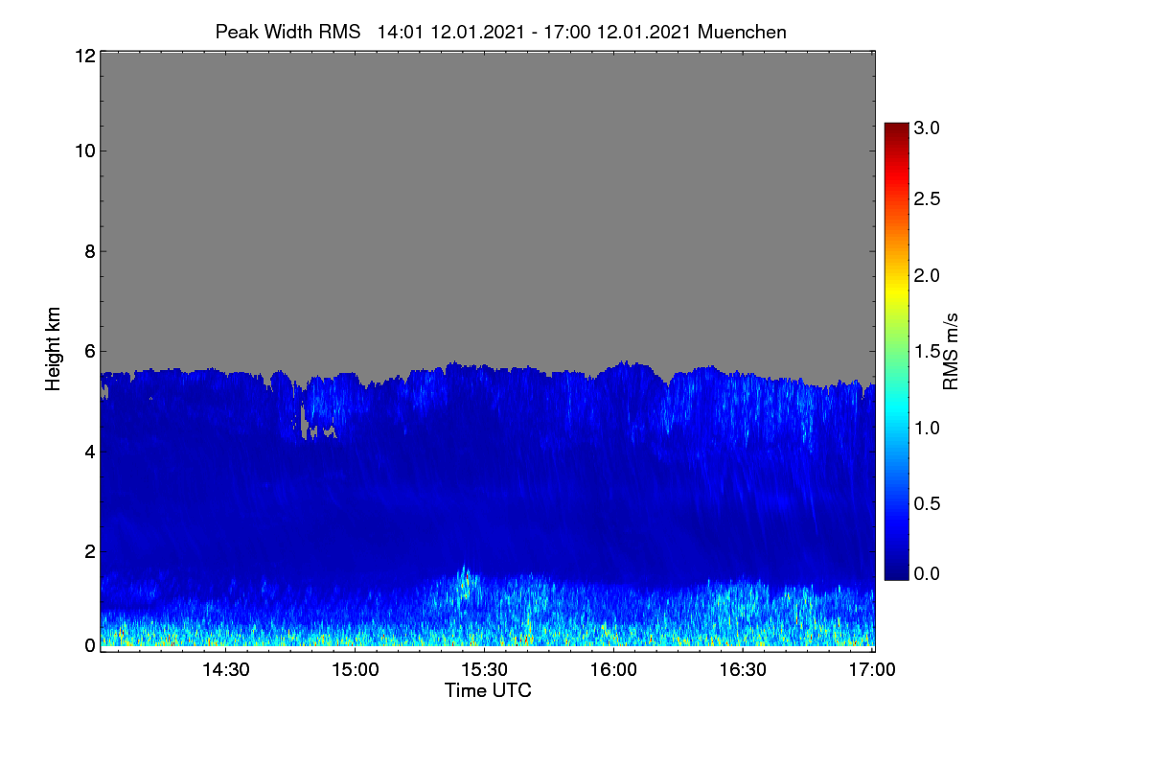
Task: Click the 2 km height axis label
Action: 89,551
